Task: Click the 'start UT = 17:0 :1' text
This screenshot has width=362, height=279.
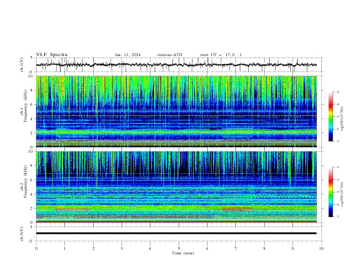Action: pos(221,55)
